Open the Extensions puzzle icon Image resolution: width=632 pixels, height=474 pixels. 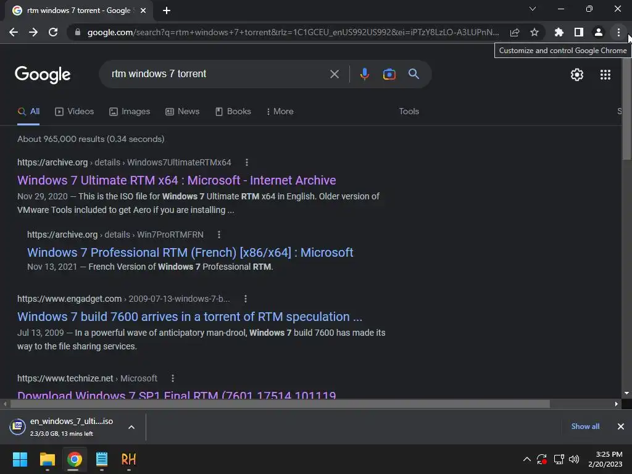tap(559, 32)
